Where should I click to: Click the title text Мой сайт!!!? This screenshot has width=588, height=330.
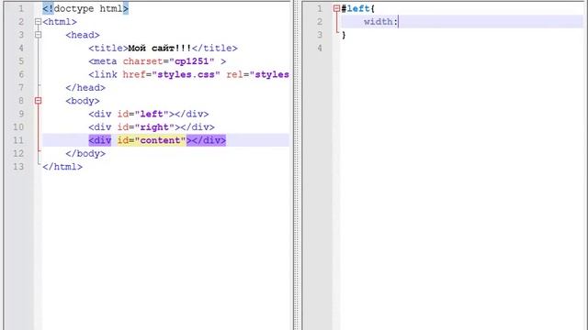click(x=160, y=49)
